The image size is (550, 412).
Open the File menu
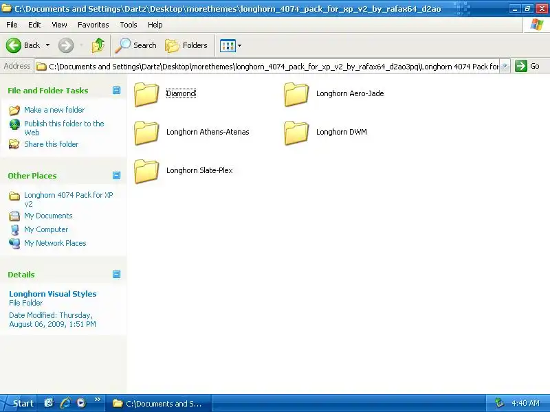point(12,25)
